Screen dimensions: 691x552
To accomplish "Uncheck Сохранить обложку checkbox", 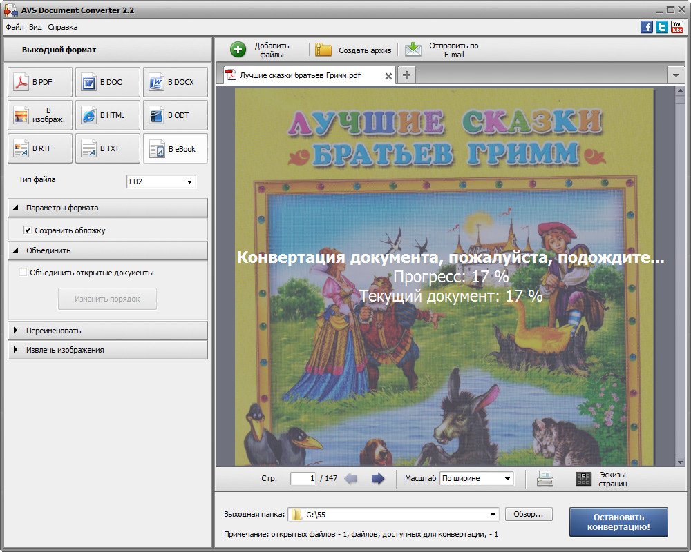I will (28, 230).
